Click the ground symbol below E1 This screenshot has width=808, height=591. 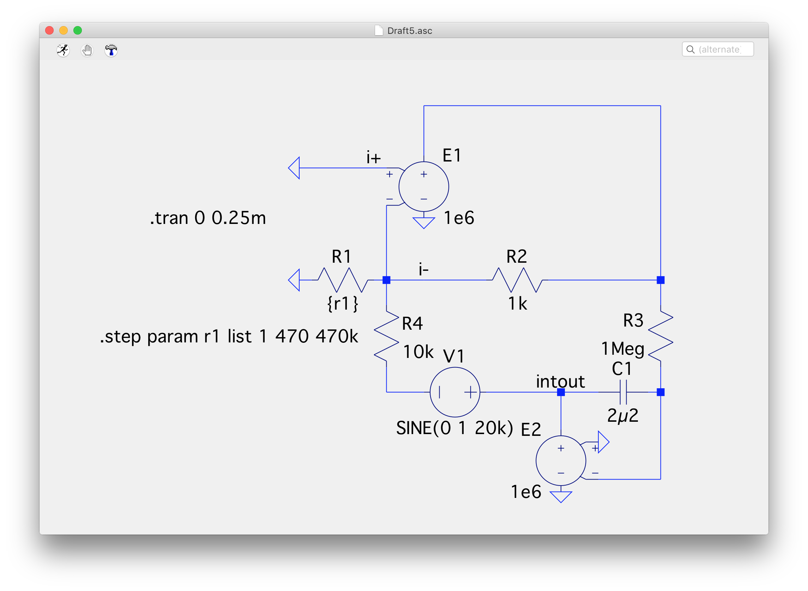point(423,222)
